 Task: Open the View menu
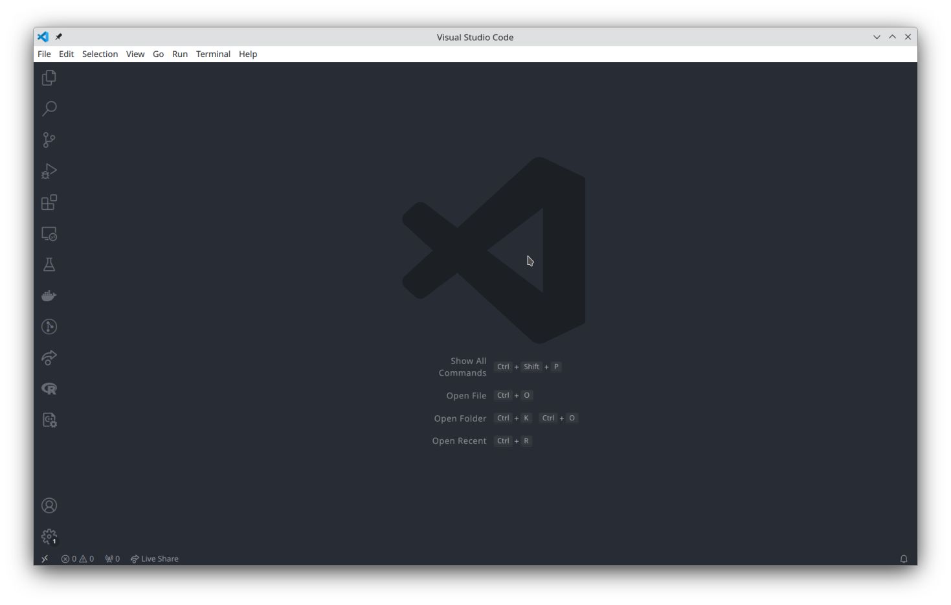point(135,54)
